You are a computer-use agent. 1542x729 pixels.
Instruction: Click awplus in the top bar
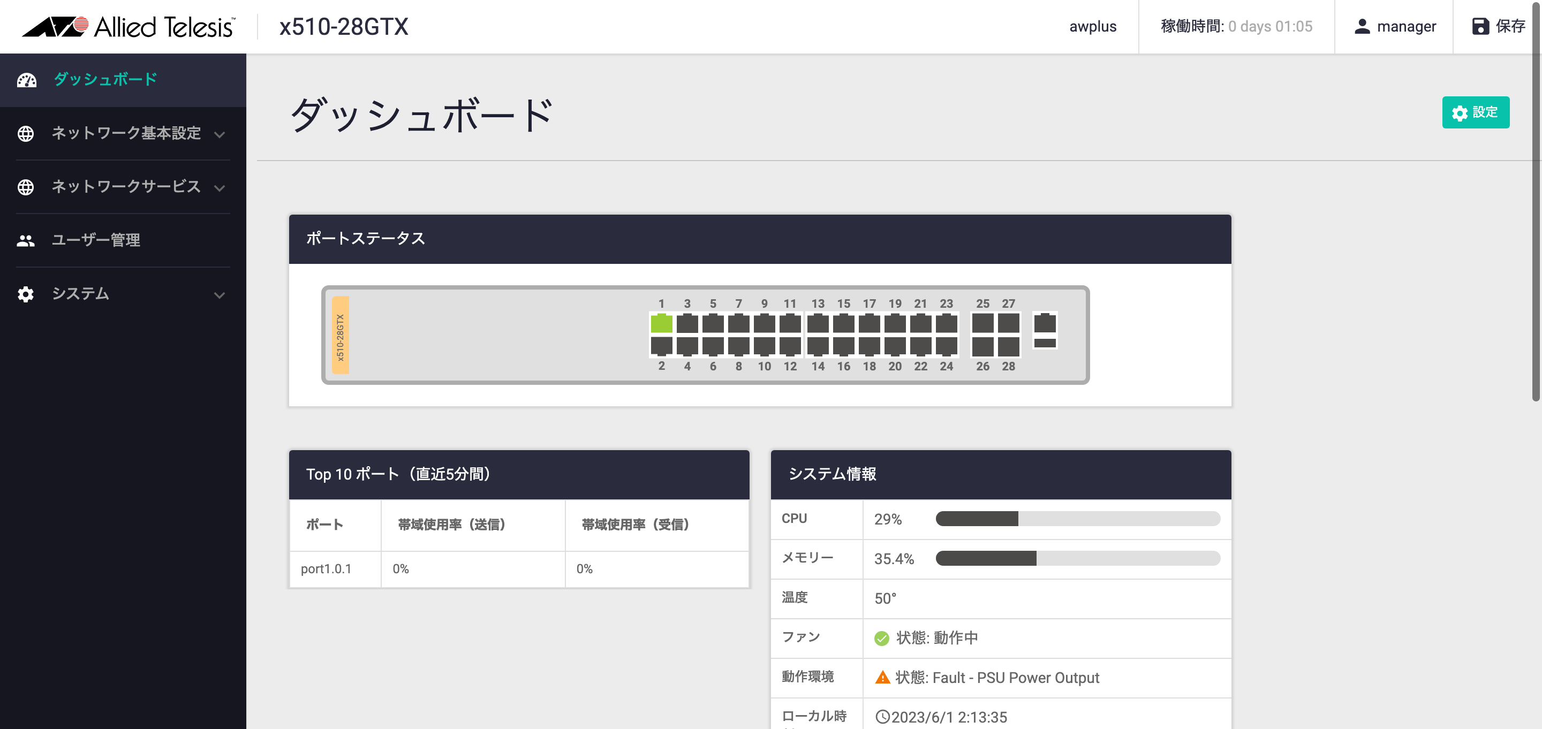pos(1092,26)
